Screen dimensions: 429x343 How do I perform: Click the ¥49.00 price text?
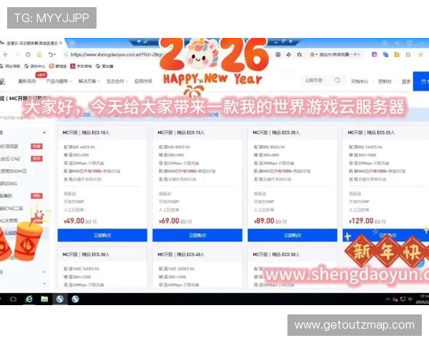click(x=74, y=221)
